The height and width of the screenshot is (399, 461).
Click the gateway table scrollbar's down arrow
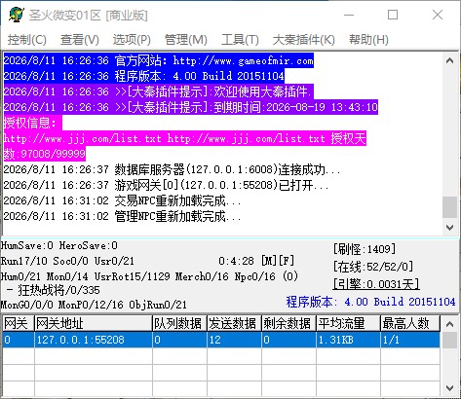[x=450, y=388]
